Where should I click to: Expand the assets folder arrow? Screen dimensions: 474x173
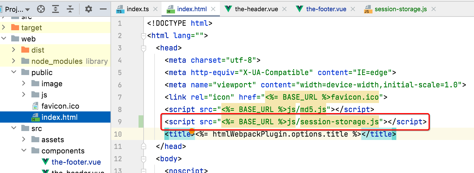coord(24,139)
